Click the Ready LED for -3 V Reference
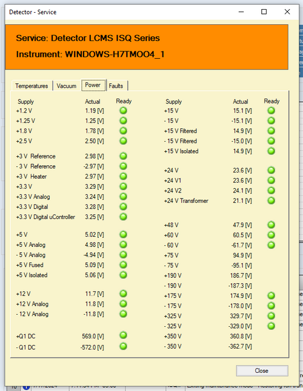The image size is (303, 391). tap(123, 166)
